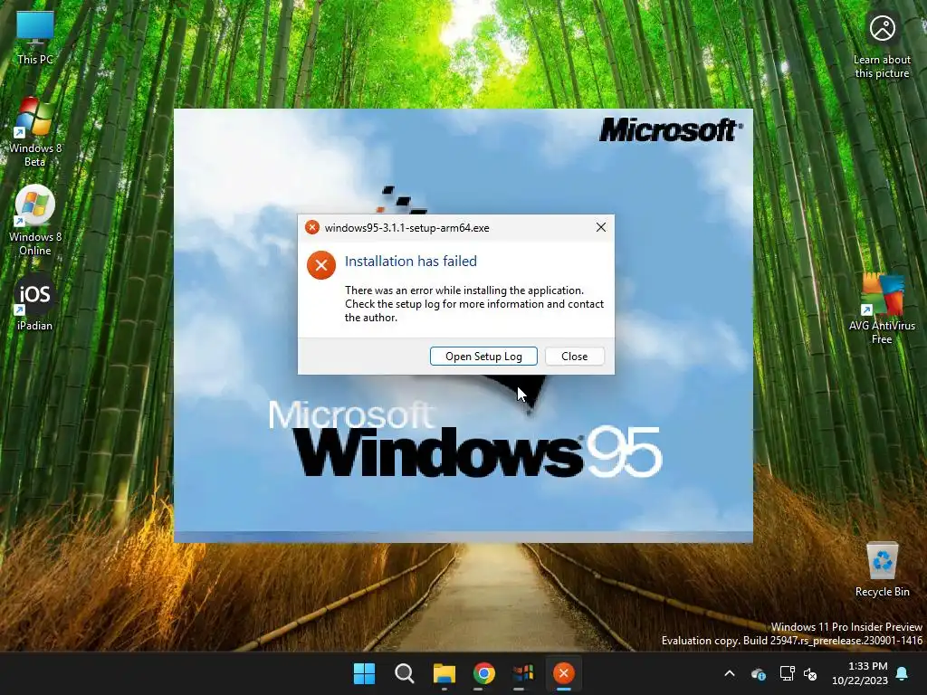This screenshot has width=927, height=695.
Task: Select the This PC desktop icon
Action: click(x=35, y=37)
